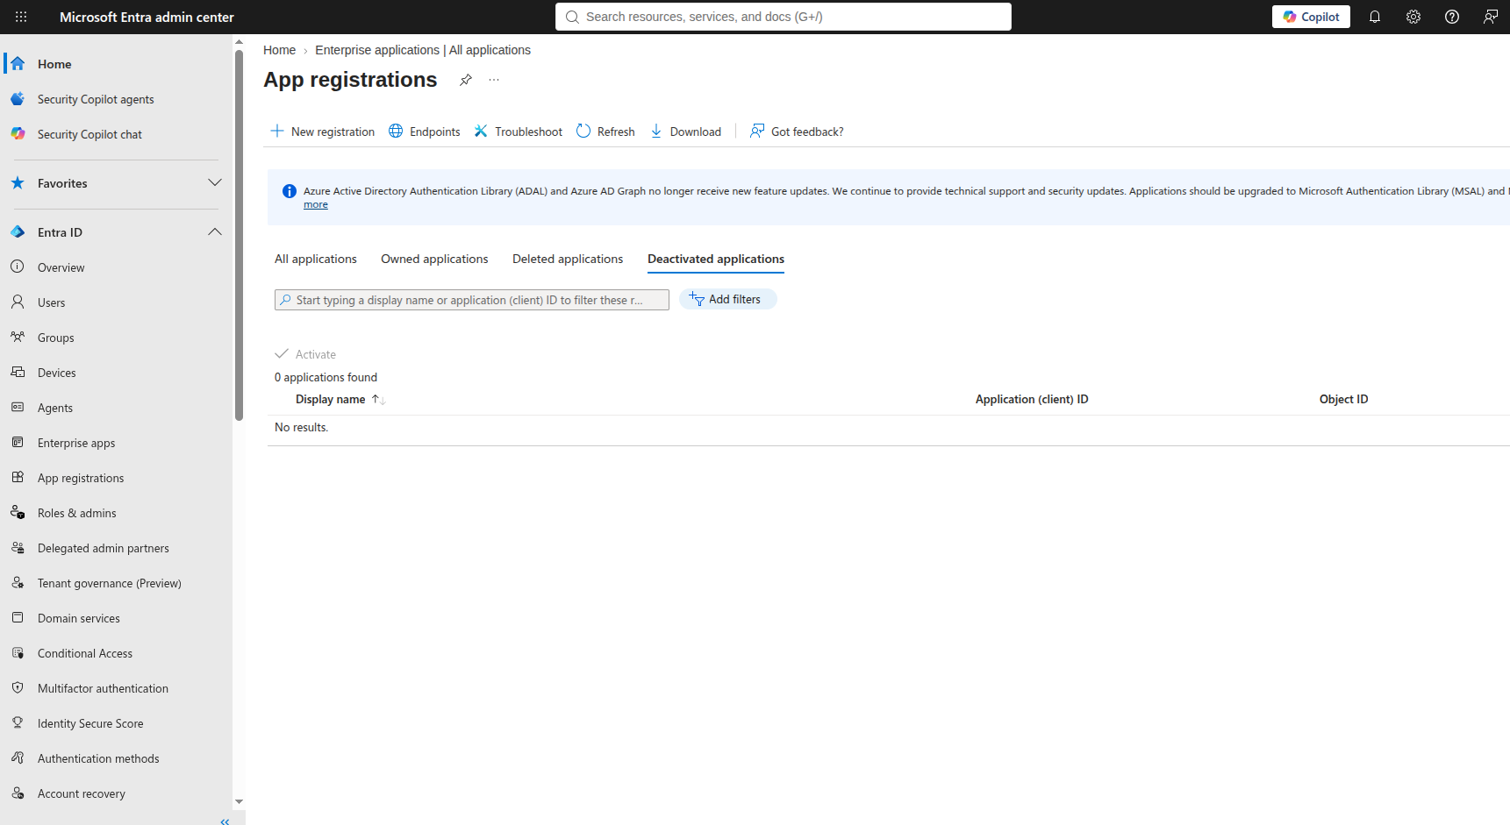Screen dimensions: 1510x825
Task: Click the feedback person icon in header
Action: tap(1491, 17)
